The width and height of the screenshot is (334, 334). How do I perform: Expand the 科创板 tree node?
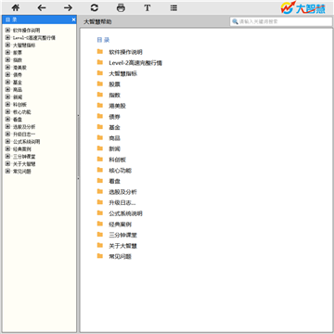7,104
